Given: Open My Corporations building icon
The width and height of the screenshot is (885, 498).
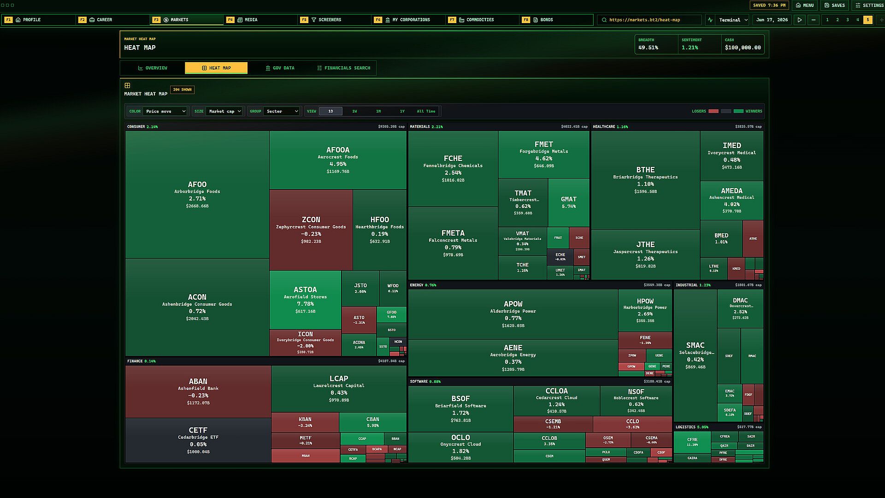Looking at the screenshot, I should pos(388,20).
